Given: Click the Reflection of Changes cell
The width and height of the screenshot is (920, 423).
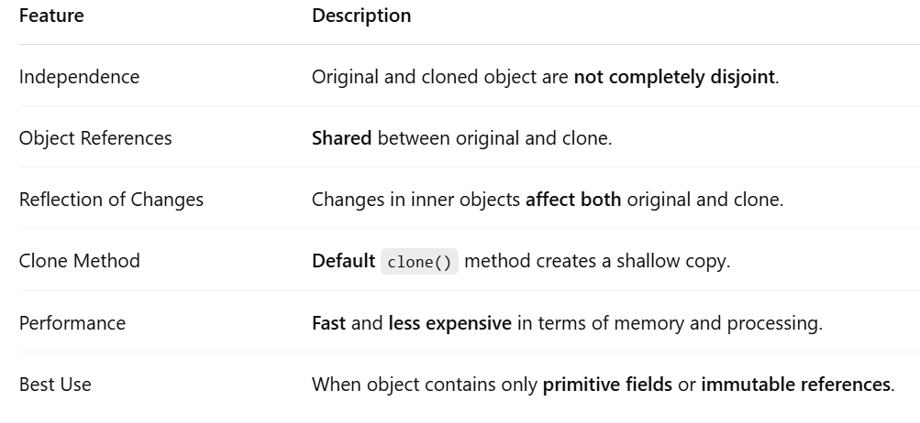Looking at the screenshot, I should 111,200.
